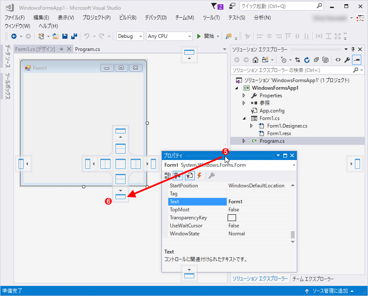
Task: Select the TopMost property row
Action: click(x=229, y=210)
